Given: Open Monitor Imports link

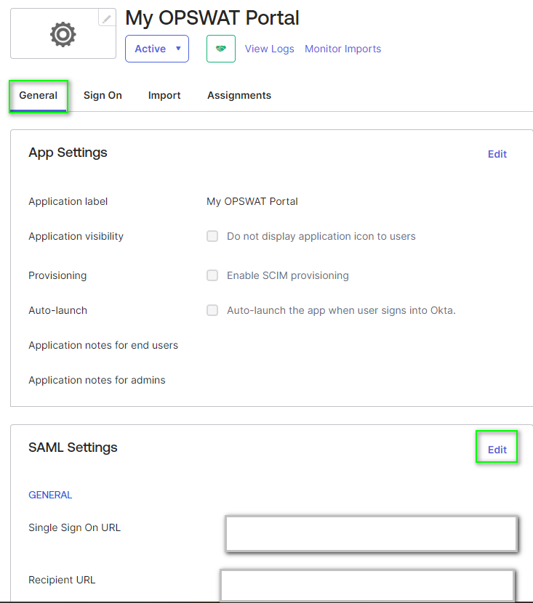Looking at the screenshot, I should pyautogui.click(x=343, y=49).
